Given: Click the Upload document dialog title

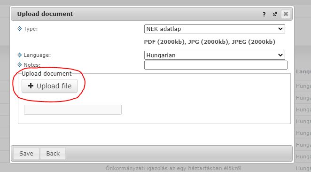Looking at the screenshot, I should click(x=45, y=14).
